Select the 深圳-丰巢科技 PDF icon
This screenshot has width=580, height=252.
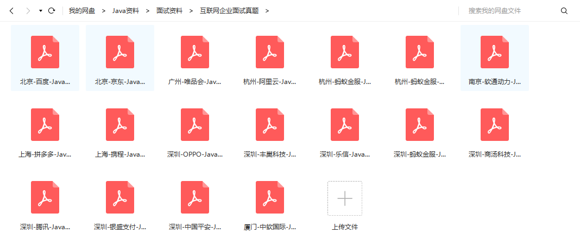(270, 125)
